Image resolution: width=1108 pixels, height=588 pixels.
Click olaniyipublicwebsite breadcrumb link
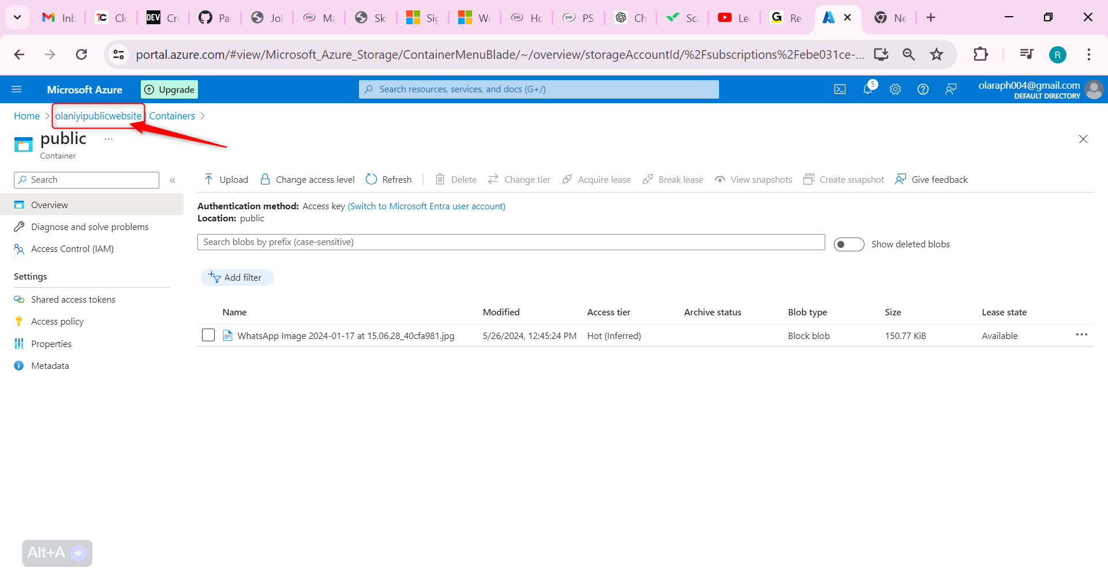[x=98, y=116]
